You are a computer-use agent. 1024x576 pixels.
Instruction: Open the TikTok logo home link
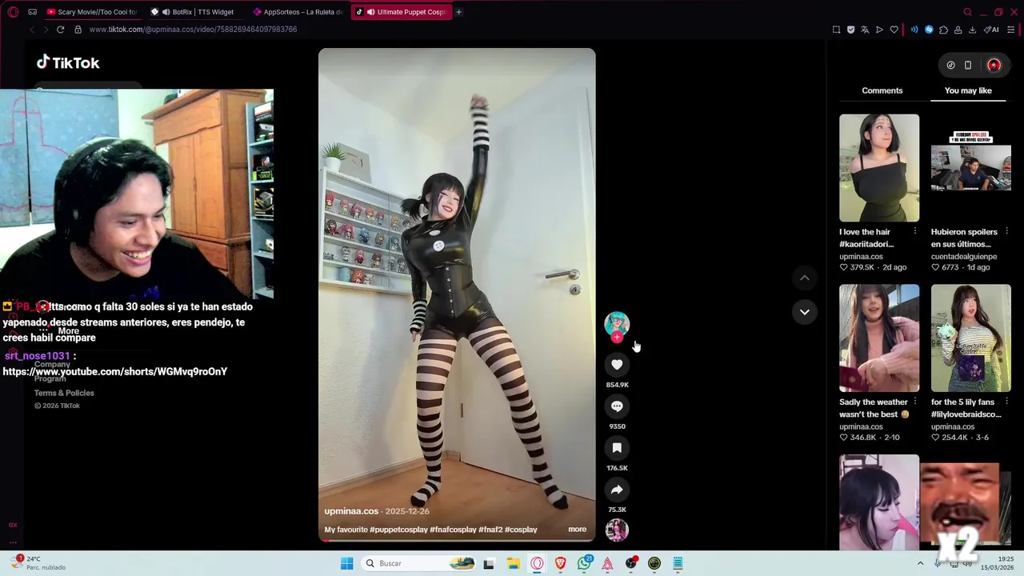click(x=68, y=62)
